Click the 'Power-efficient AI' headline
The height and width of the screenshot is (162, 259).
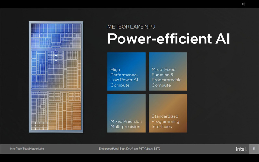click(168, 39)
